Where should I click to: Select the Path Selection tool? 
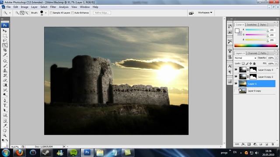pos(5,110)
